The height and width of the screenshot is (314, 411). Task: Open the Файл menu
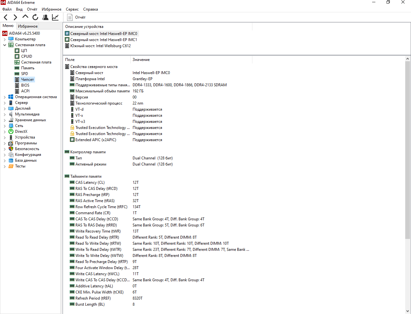[7, 9]
